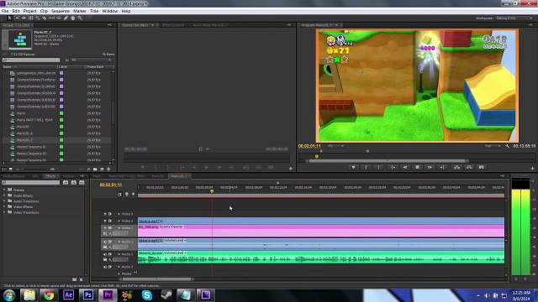Expand Presets folder in Effects panel
Viewport: 538px width, 302px height.
(4, 190)
